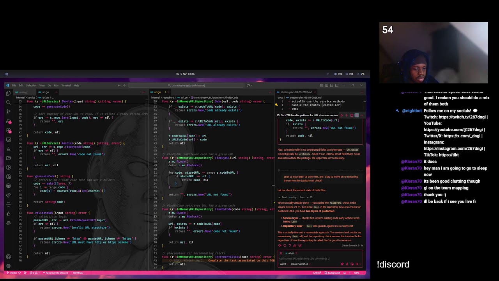The width and height of the screenshot is (499, 281).
Task: Open the Manage gear in activity bar
Action: (x=8, y=266)
